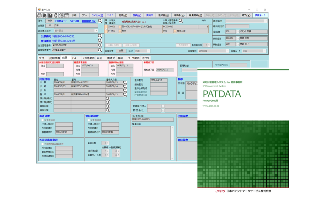This screenshot has height=217, width=311.
Task: Adjust the 発明の数 stepper
Action: [x=108, y=143]
